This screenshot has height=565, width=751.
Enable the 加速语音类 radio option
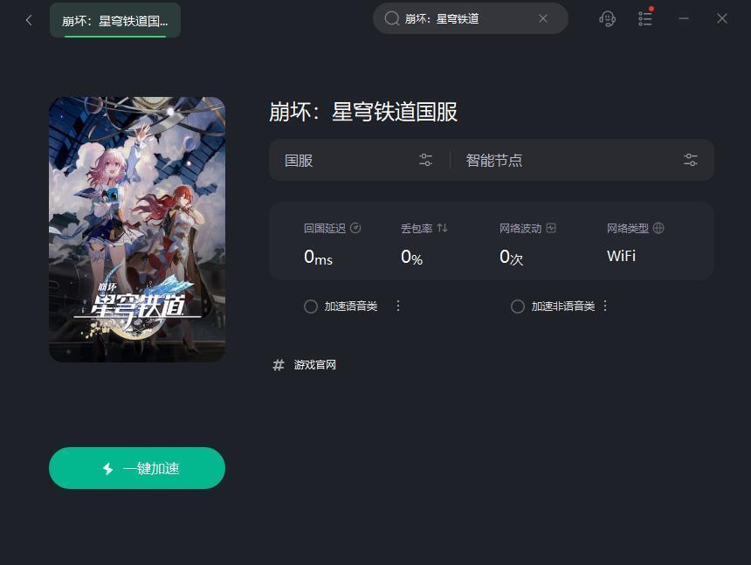(x=311, y=307)
